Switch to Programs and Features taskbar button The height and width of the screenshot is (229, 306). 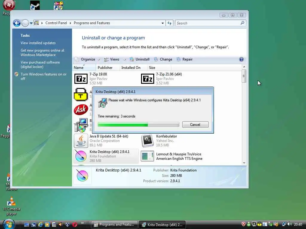(x=114, y=225)
